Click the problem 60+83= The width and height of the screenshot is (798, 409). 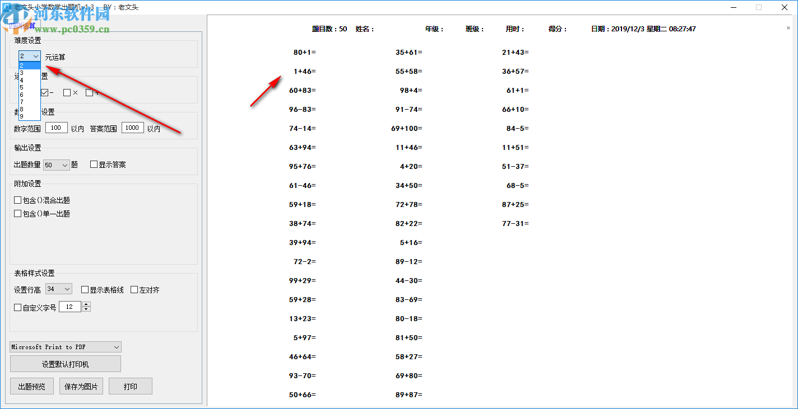[x=303, y=90]
